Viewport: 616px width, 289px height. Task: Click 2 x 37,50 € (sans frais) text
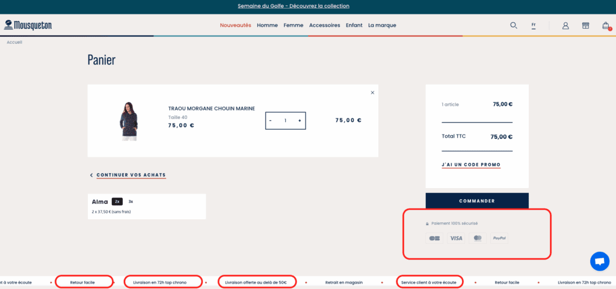point(111,211)
